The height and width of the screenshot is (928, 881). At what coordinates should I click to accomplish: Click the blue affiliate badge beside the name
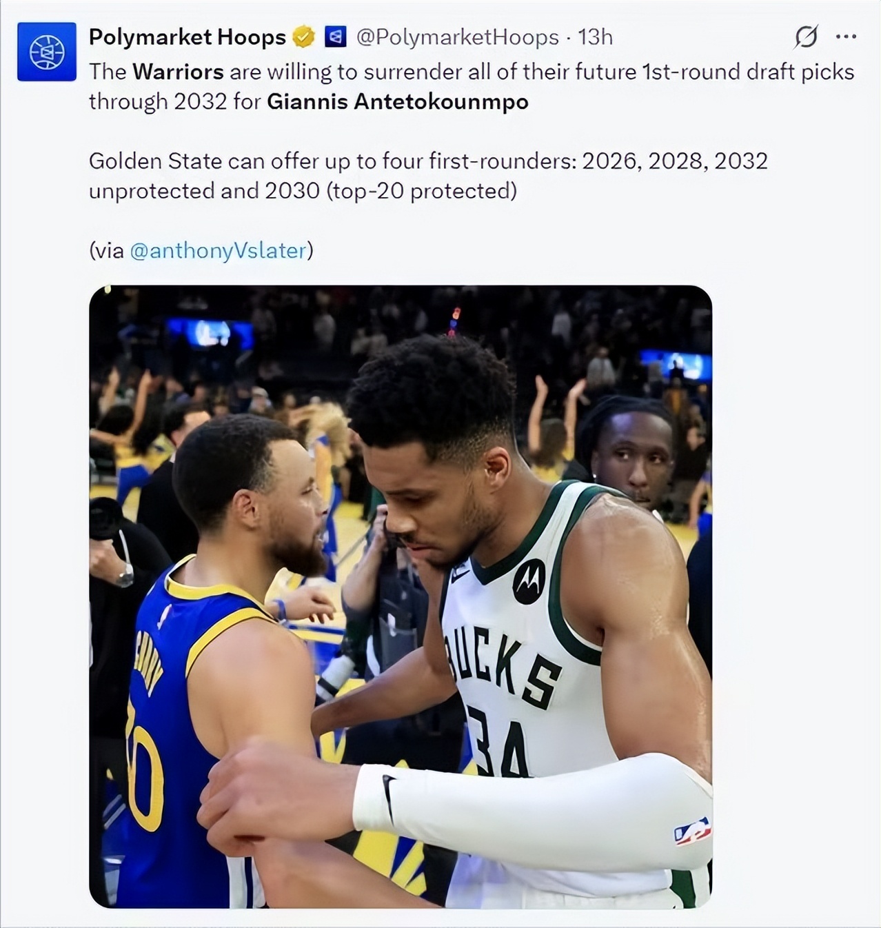(x=335, y=37)
